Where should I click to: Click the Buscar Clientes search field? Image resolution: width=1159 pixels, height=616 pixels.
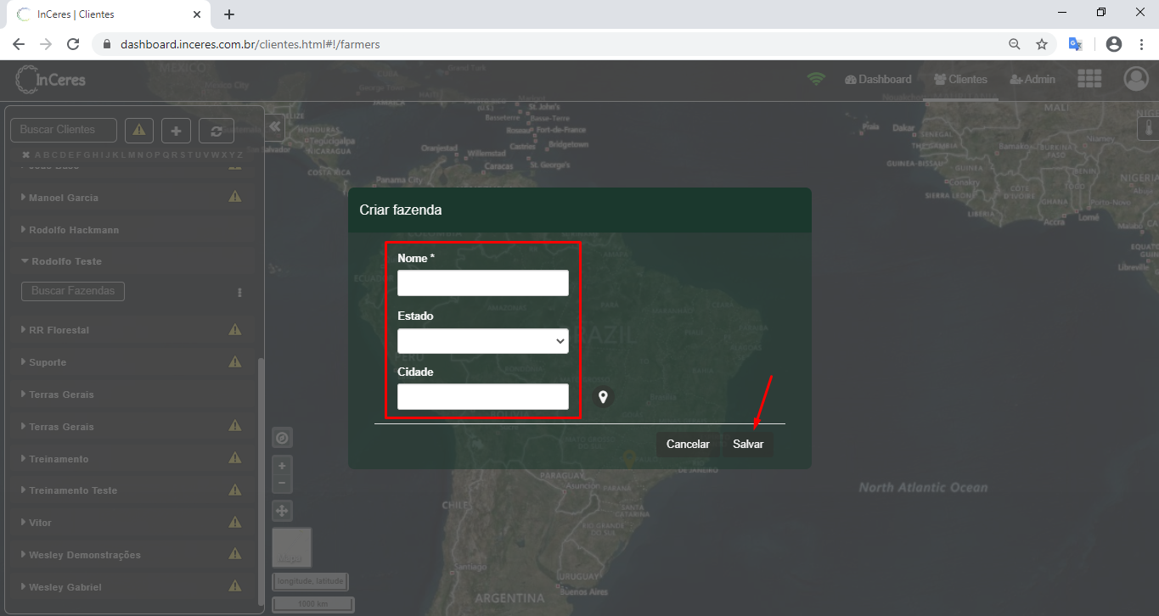coord(64,130)
